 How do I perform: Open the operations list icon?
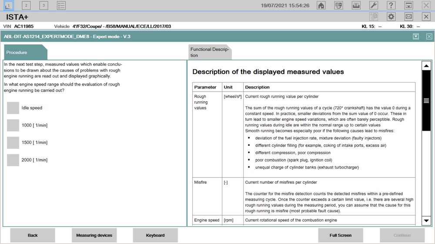click(61, 5)
